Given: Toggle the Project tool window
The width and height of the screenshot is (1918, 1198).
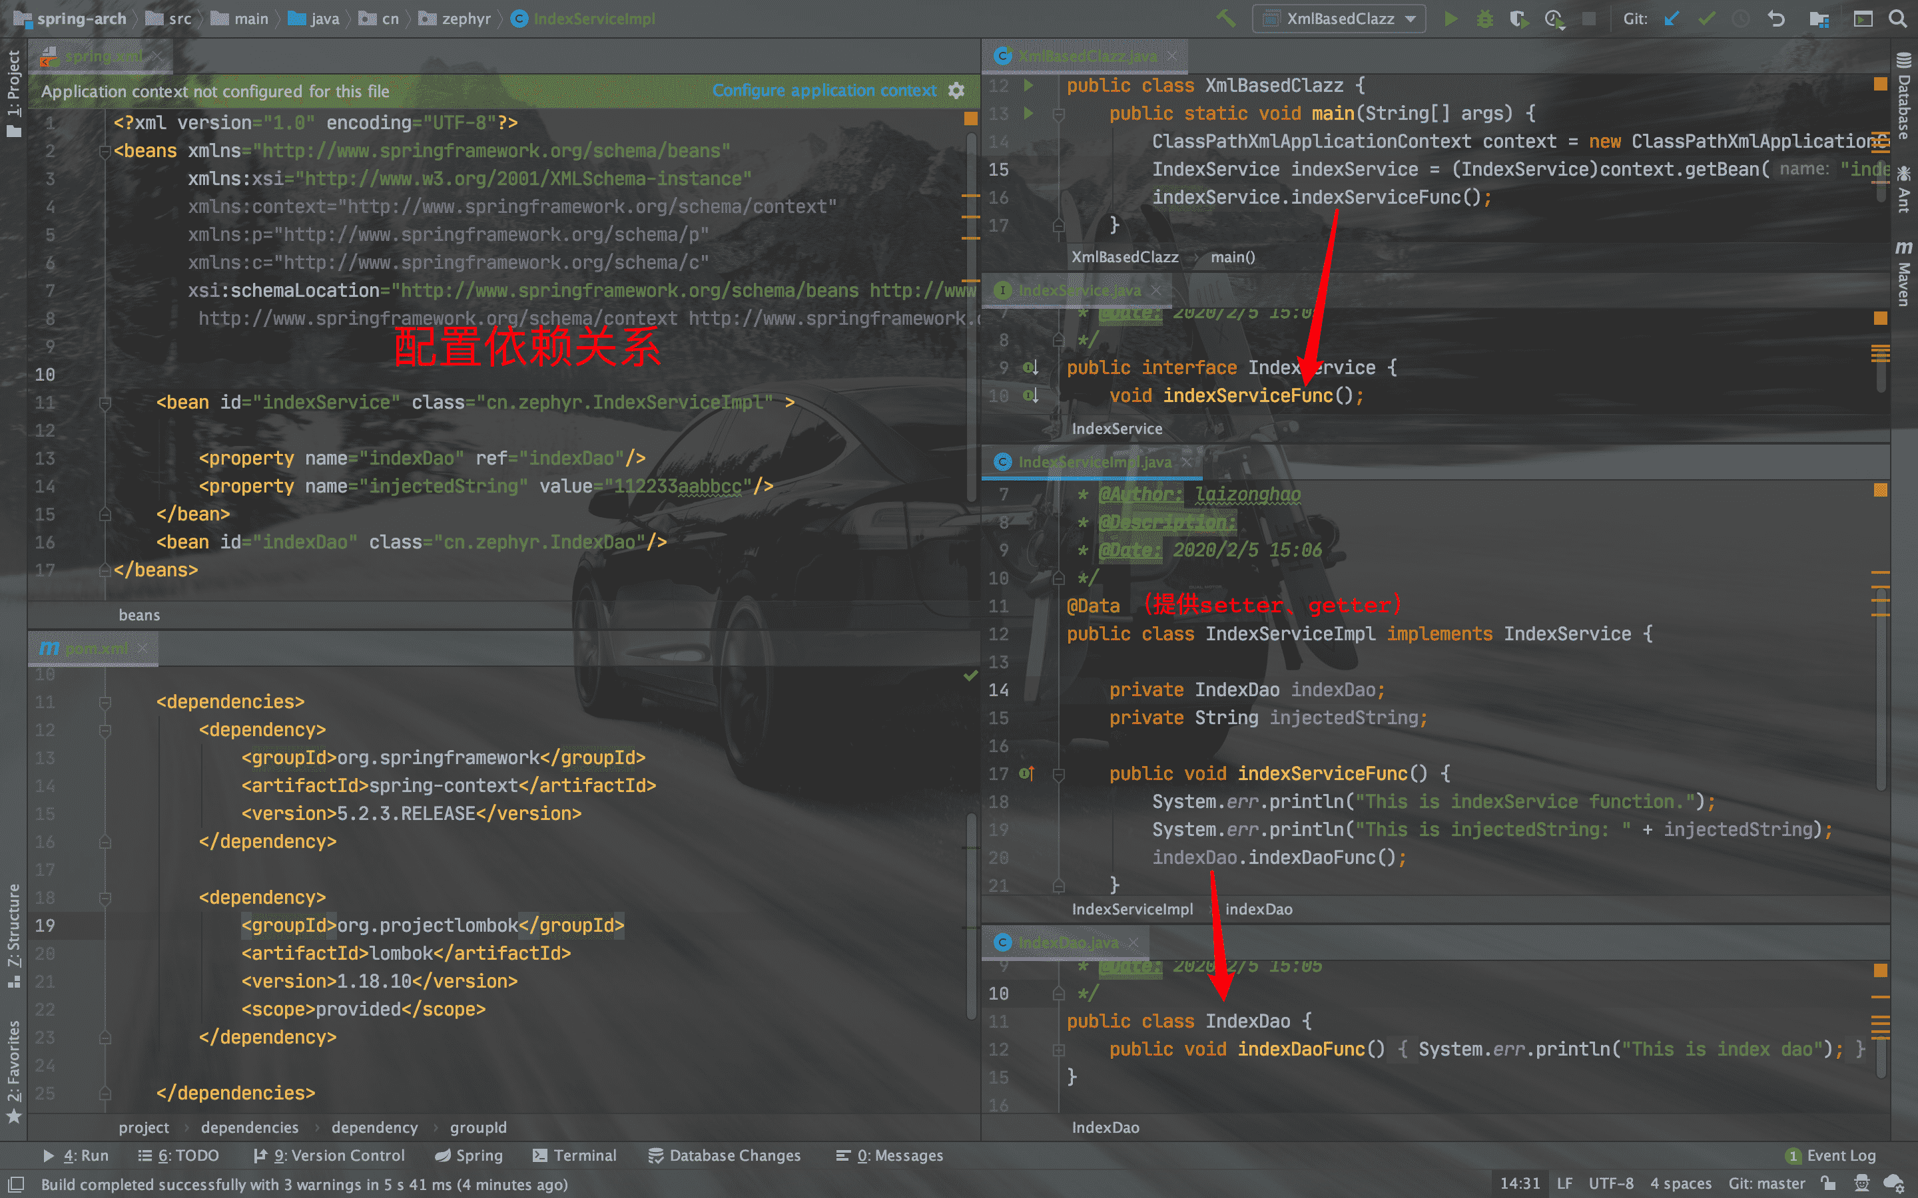Looking at the screenshot, I should pos(13,93).
